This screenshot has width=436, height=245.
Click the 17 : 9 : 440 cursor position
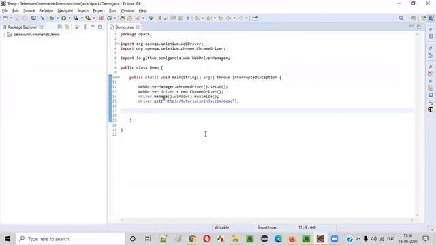click(x=307, y=227)
